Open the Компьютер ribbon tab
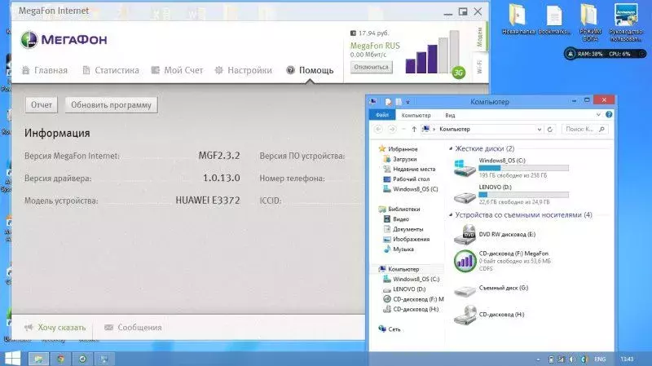Viewport: 652px width, 366px height. pos(416,115)
